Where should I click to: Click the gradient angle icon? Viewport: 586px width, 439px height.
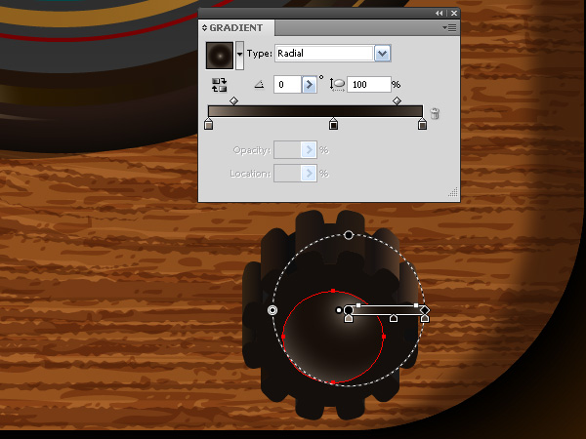click(x=259, y=85)
